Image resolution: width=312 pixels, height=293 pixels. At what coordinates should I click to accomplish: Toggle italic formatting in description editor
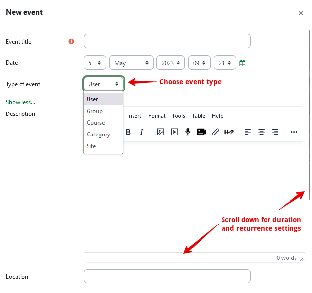(141, 132)
